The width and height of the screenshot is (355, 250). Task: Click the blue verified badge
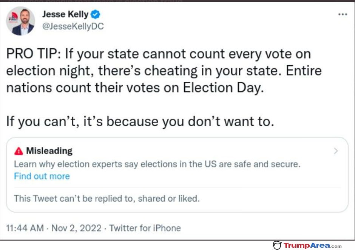coord(95,14)
